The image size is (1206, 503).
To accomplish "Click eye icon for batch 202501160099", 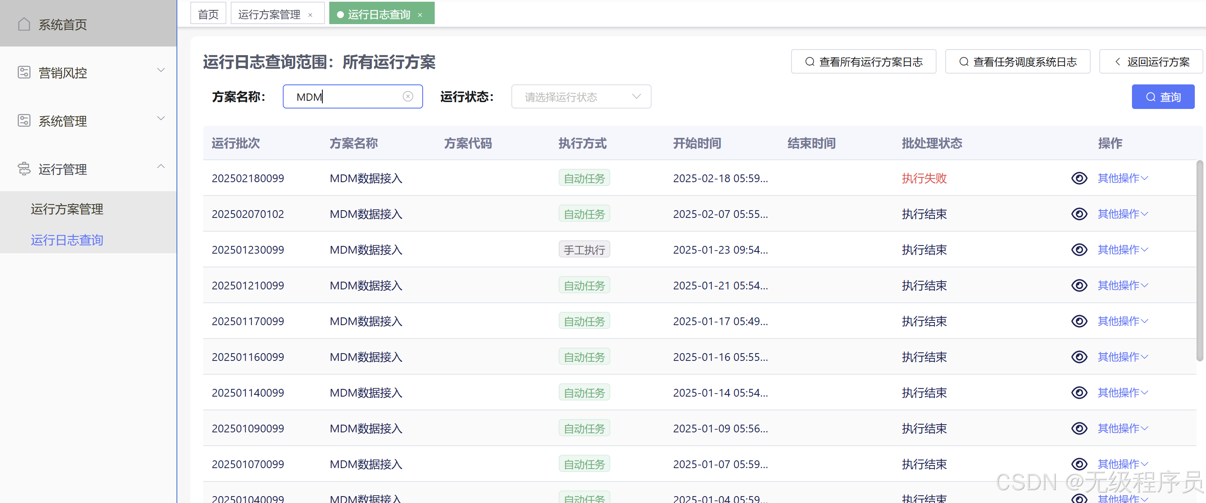I will [x=1079, y=357].
